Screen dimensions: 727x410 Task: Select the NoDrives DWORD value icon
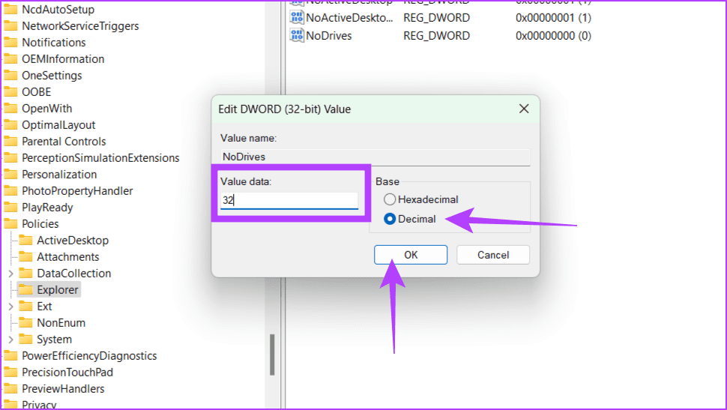tap(296, 35)
